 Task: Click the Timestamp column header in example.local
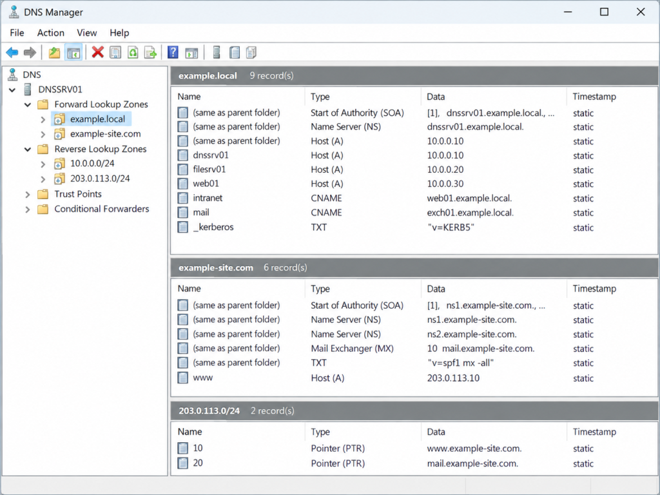pos(594,97)
